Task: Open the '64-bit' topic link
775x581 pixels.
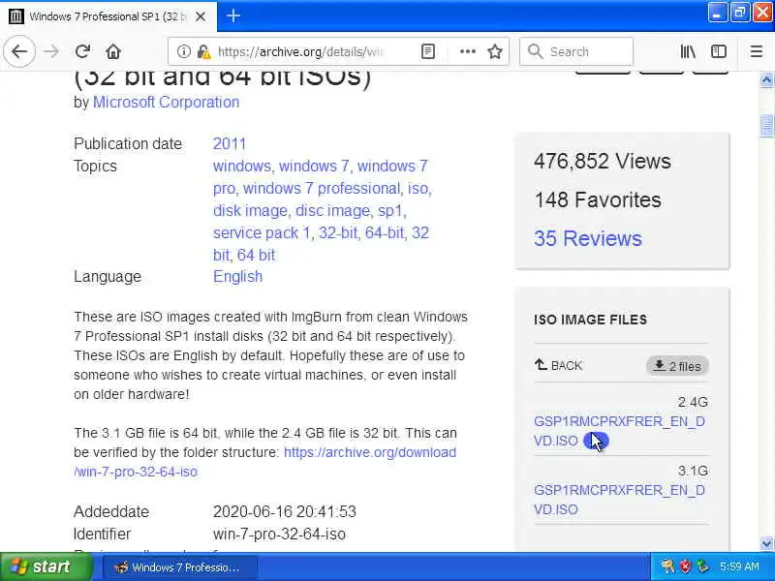Action: tap(385, 233)
